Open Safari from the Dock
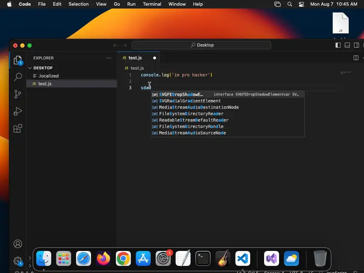Image resolution: width=364 pixels, height=273 pixels. tap(84, 258)
